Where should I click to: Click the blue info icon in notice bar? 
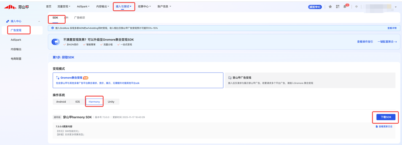pyautogui.click(x=52, y=28)
